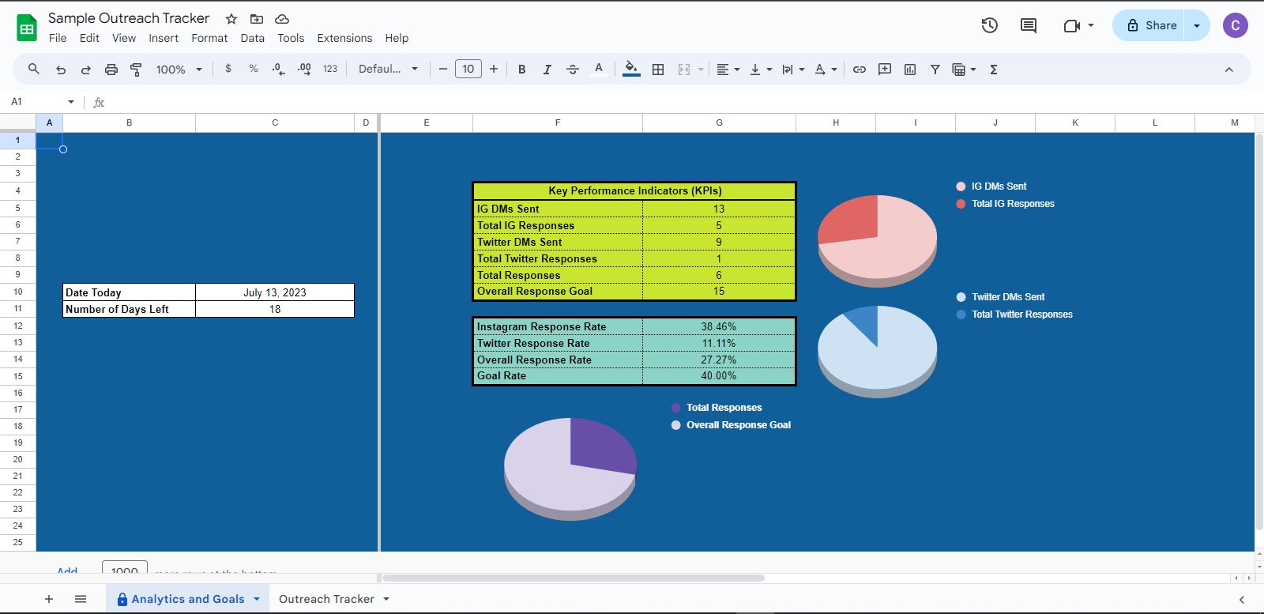Open the Outreach Tracker tab menu arrow
The height and width of the screenshot is (614, 1264).
[x=386, y=599]
